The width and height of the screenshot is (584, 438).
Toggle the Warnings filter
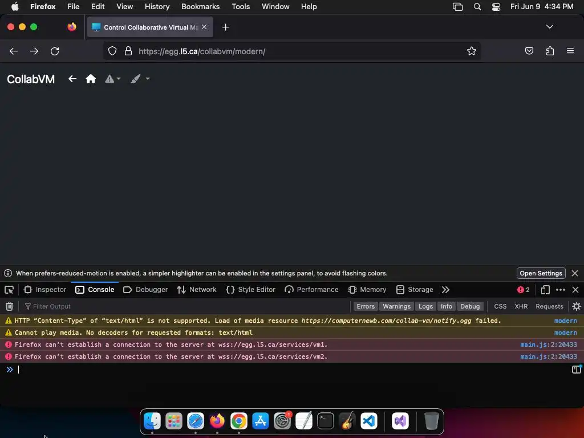point(397,306)
